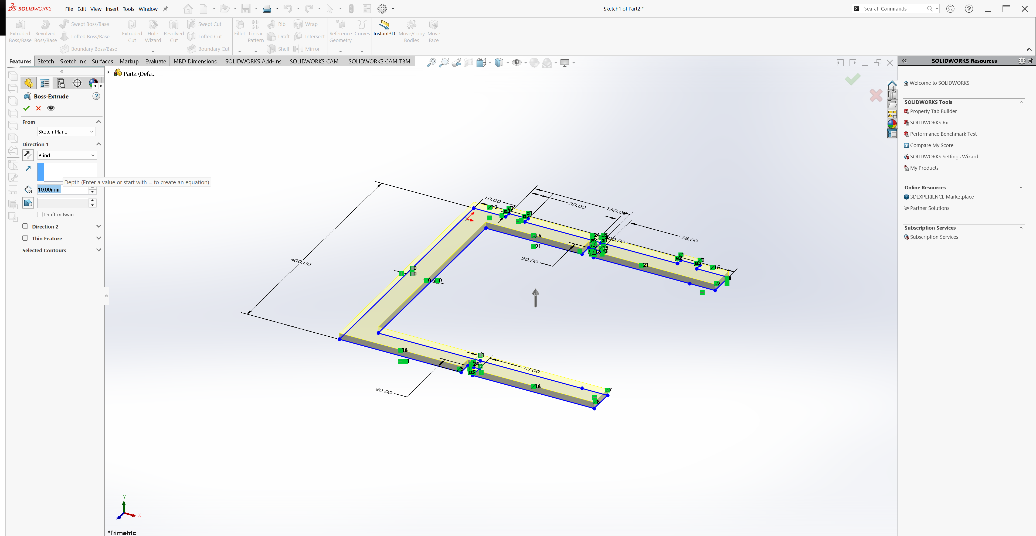Image resolution: width=1036 pixels, height=536 pixels.
Task: Cancel Boss-Extrude with red X
Action: tap(39, 108)
